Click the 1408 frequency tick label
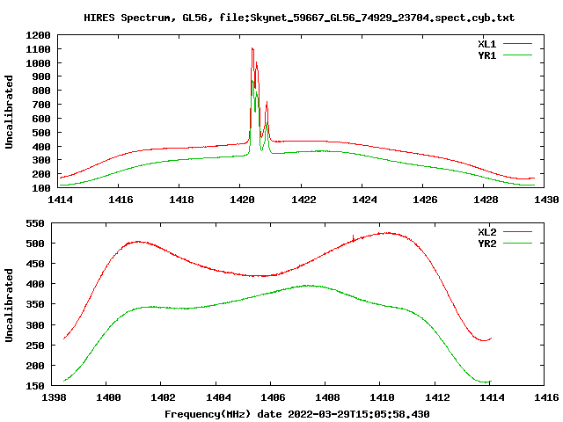The height and width of the screenshot is (422, 563). [327, 397]
